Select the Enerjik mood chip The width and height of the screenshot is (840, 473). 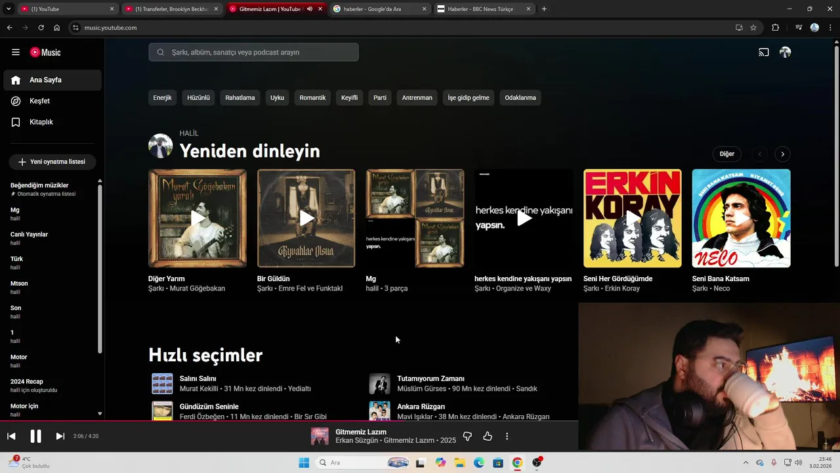(x=162, y=98)
